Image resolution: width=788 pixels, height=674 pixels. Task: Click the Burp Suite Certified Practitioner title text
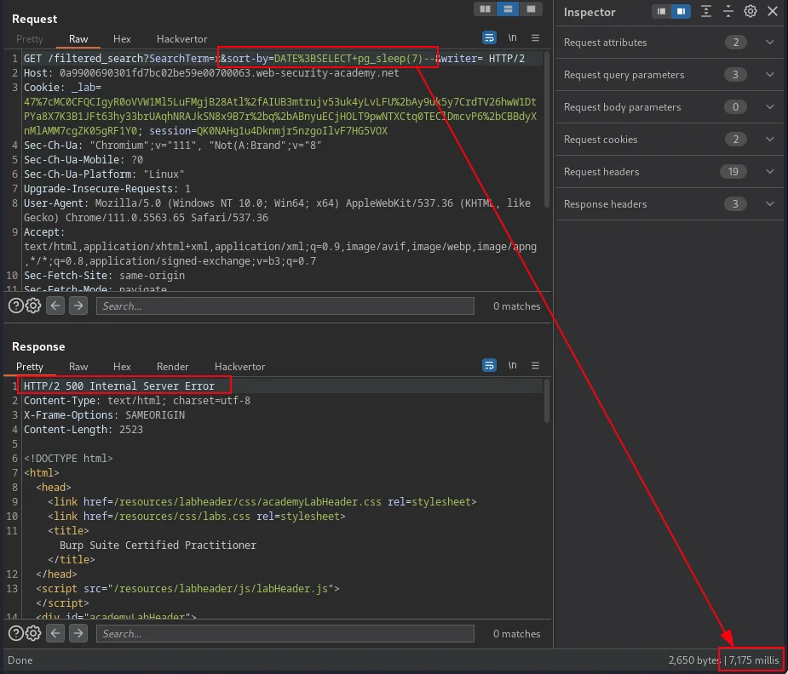click(x=158, y=545)
